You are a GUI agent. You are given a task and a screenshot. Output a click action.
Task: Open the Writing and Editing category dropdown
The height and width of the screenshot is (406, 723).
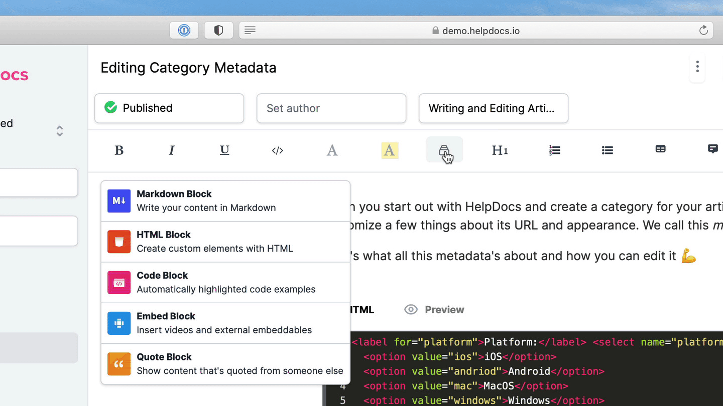click(x=493, y=108)
